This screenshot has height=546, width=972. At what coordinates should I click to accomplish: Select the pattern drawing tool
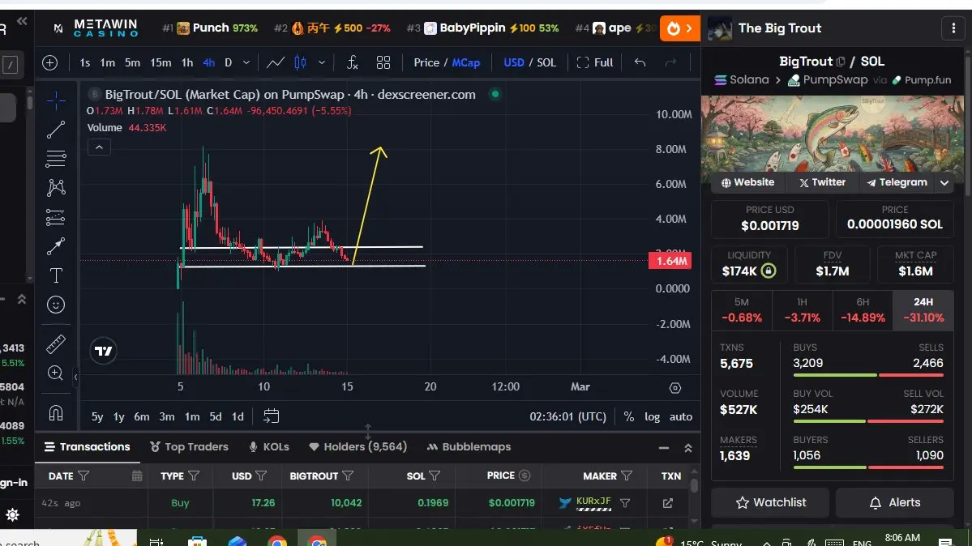[x=56, y=188]
